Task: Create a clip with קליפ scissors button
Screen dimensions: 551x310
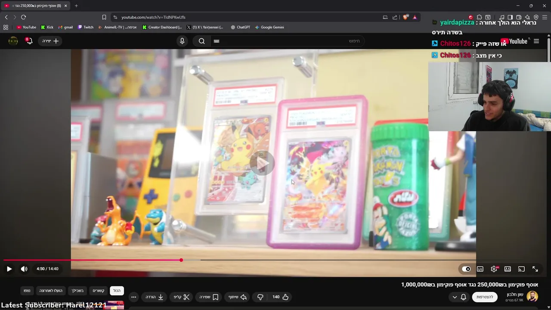Action: tap(182, 297)
